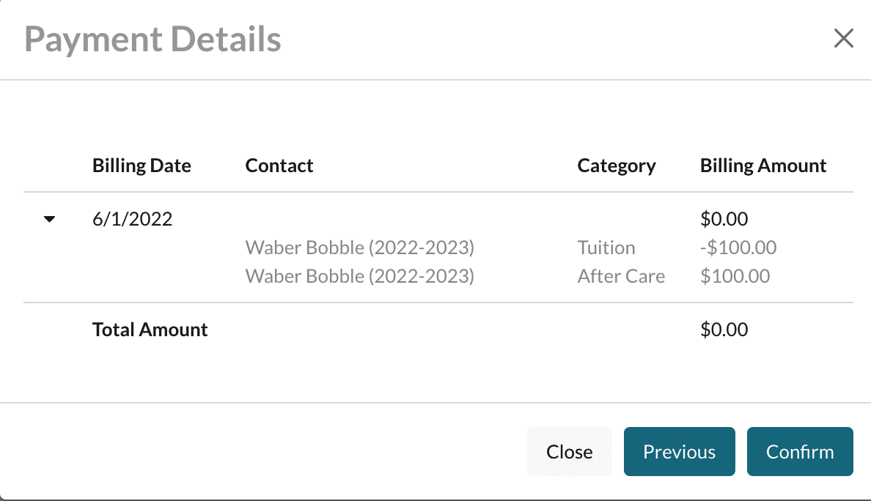Select the $100.00 After Care amount
Screen dimensions: 871x501
click(735, 276)
